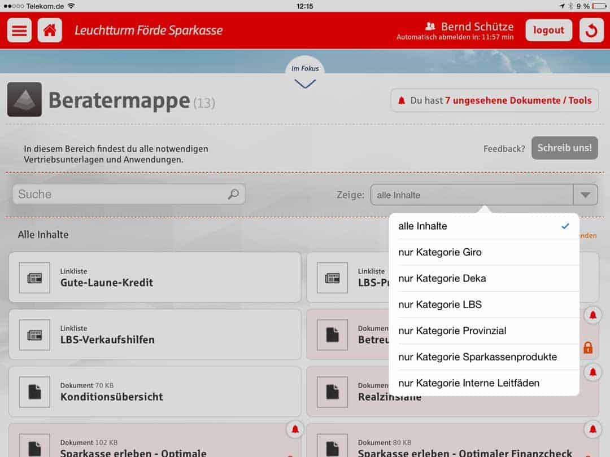Open the hamburger menu button
This screenshot has width=610, height=457.
click(19, 30)
